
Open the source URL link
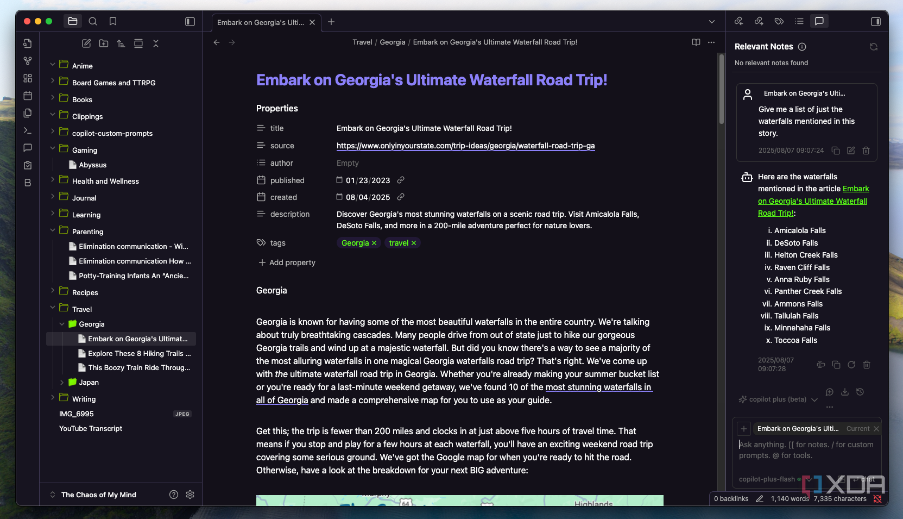[x=465, y=146]
